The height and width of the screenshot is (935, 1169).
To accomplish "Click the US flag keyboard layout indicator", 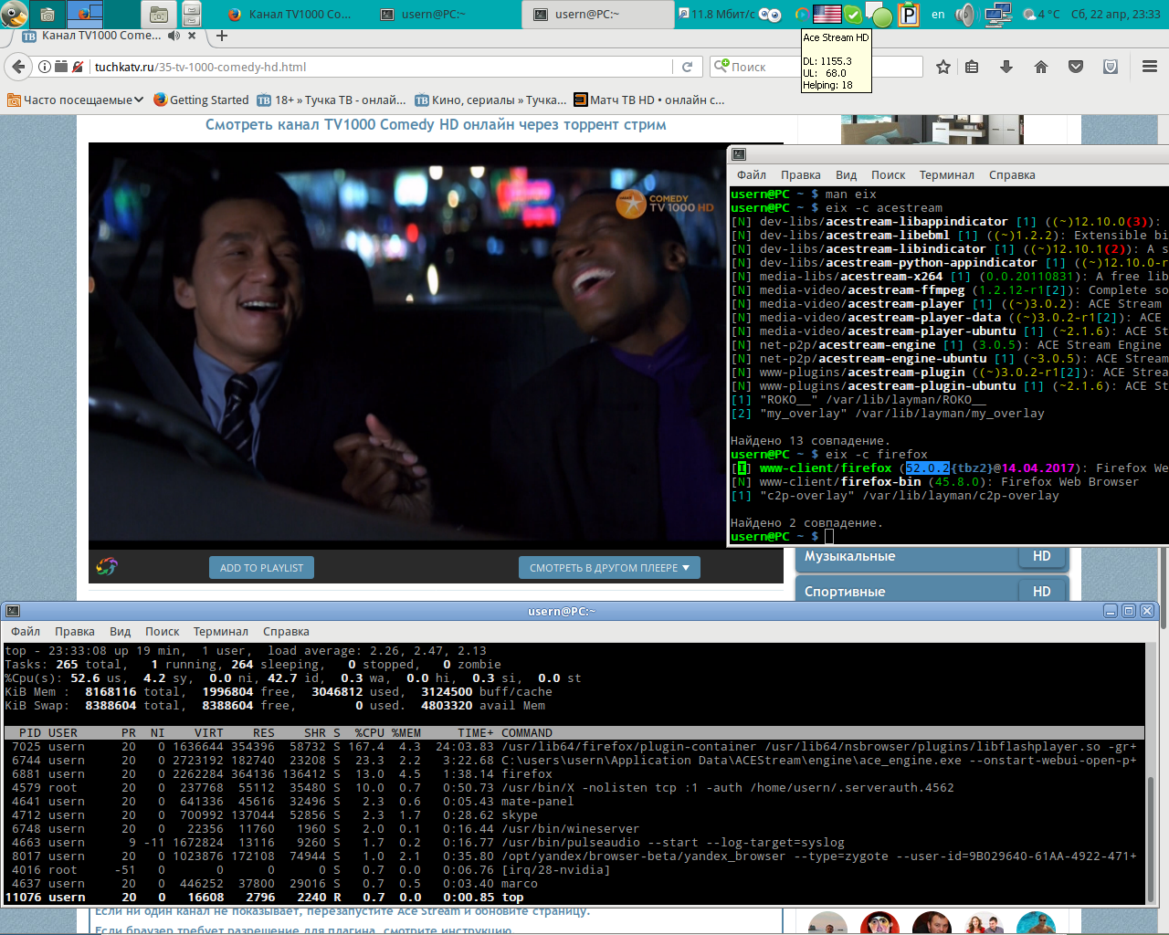I will 827,14.
